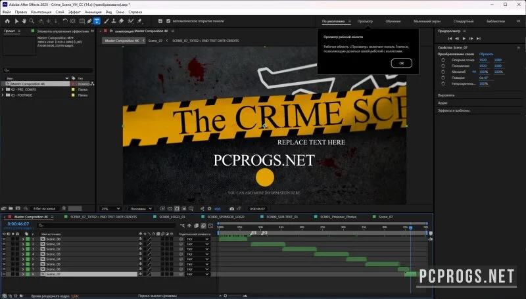
Task: Hide the Scene_00 layer eye
Action: tap(4, 239)
